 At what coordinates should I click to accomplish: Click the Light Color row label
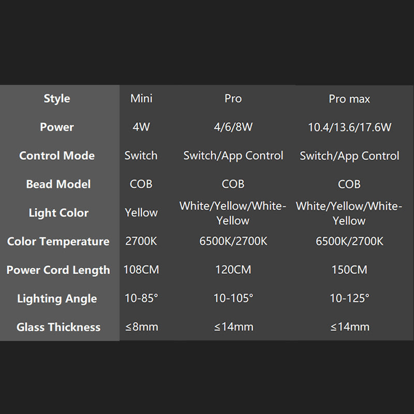tap(58, 213)
